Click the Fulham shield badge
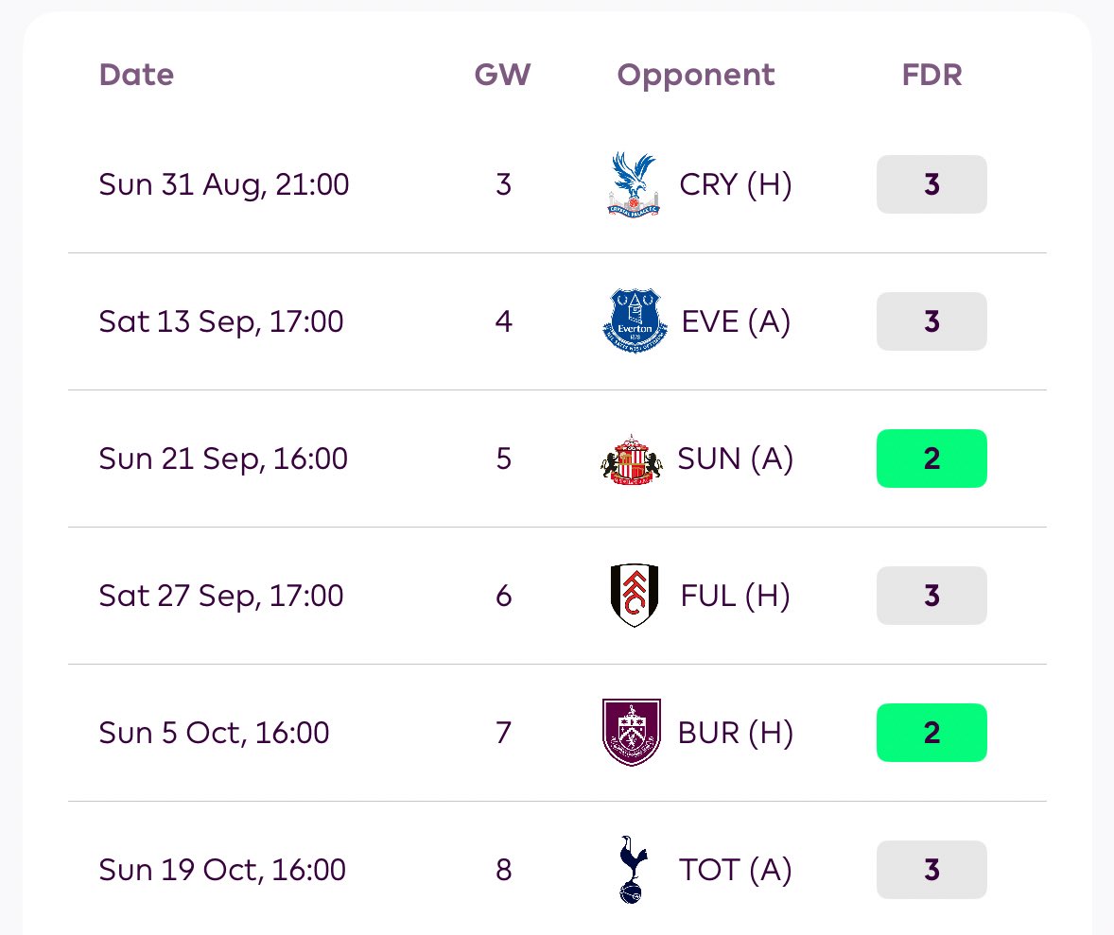Image resolution: width=1114 pixels, height=935 pixels. tap(635, 596)
